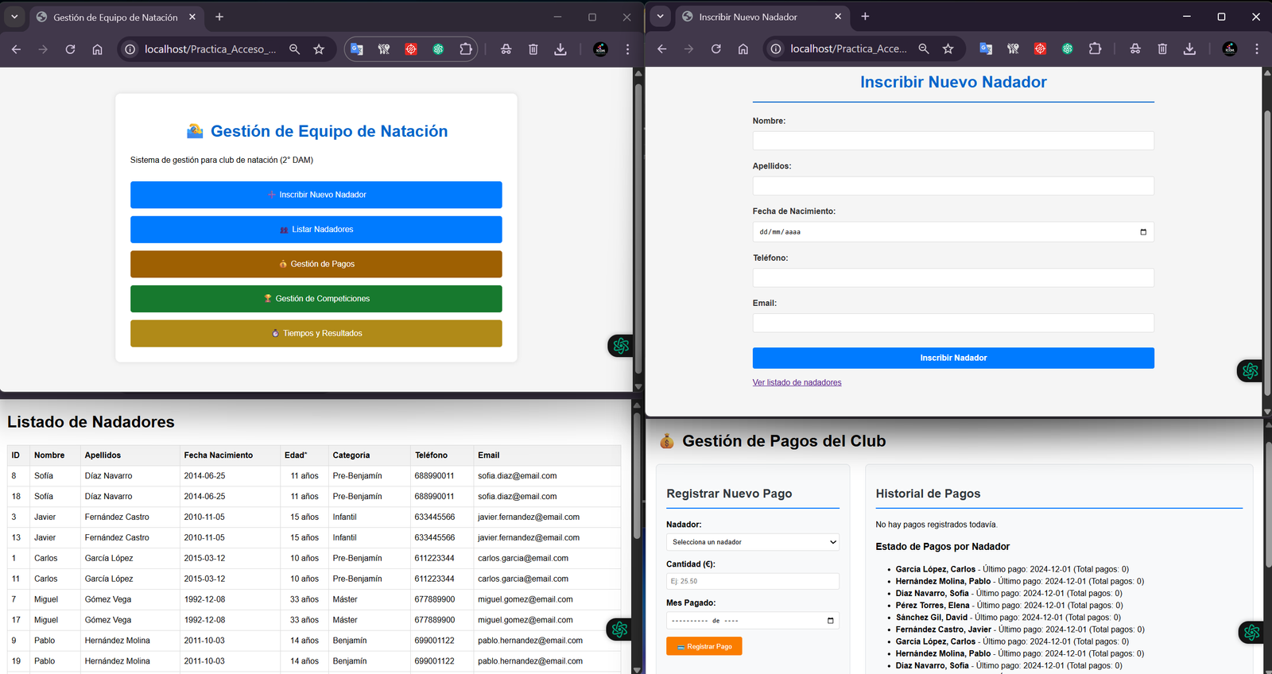Open the Mes Pagado month picker

point(830,621)
